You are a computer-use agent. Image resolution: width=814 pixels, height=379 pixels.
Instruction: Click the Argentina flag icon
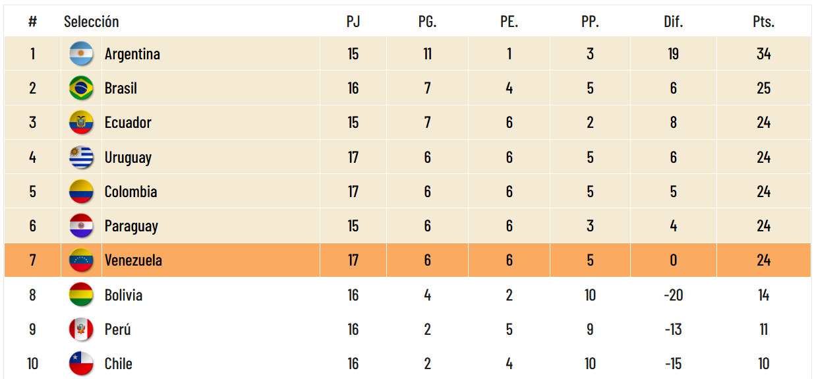(81, 53)
